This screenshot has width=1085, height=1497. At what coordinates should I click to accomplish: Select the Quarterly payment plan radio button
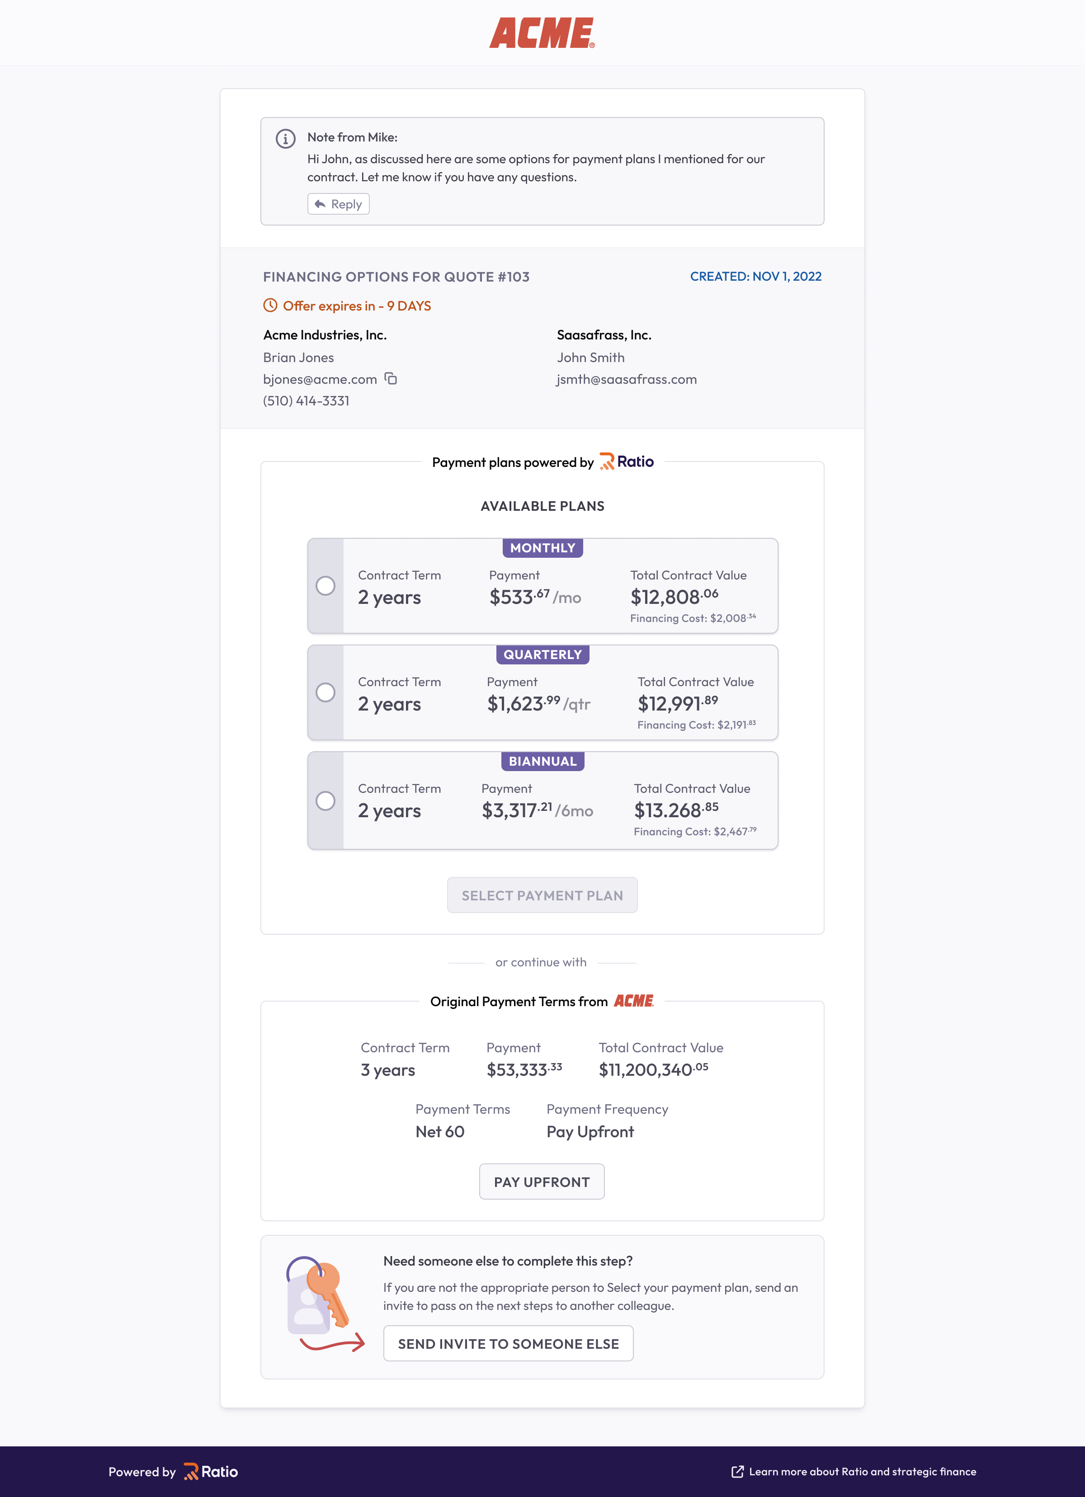coord(325,692)
